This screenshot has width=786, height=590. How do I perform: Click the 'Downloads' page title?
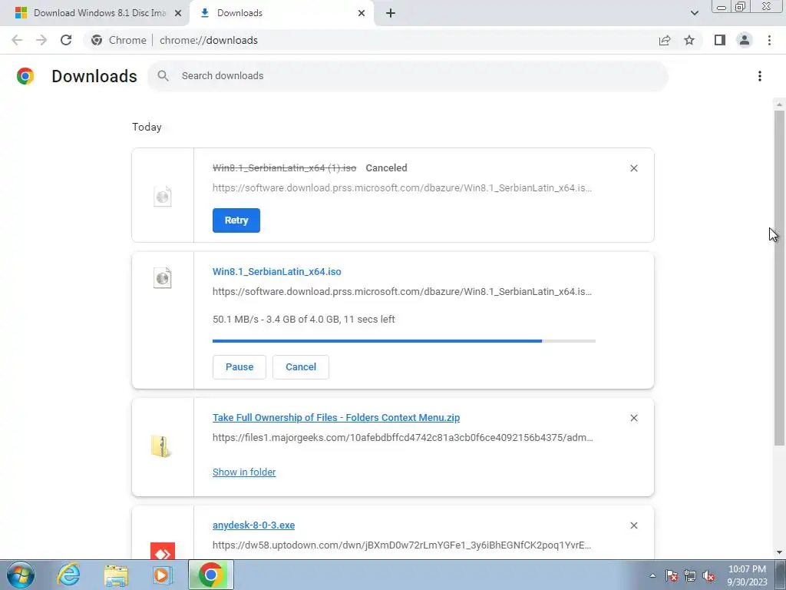pos(94,76)
